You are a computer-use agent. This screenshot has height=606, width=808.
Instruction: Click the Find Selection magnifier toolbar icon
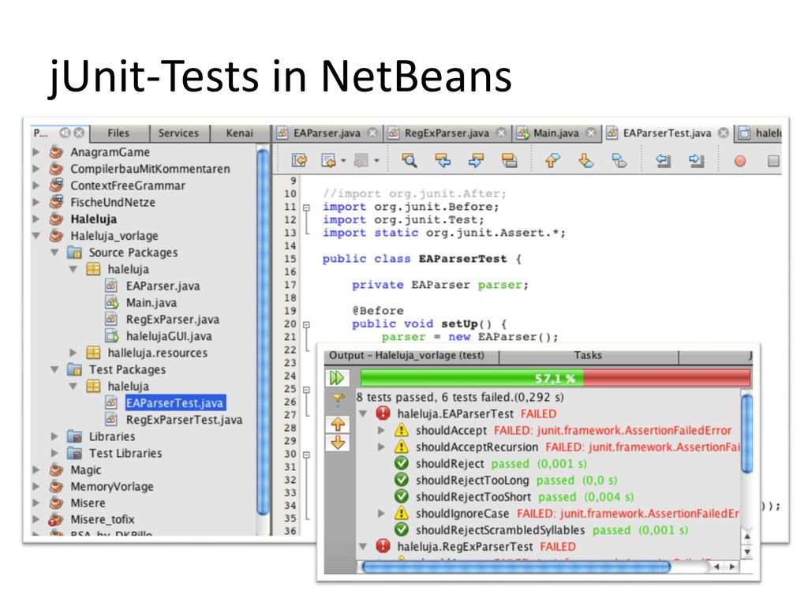(x=410, y=160)
